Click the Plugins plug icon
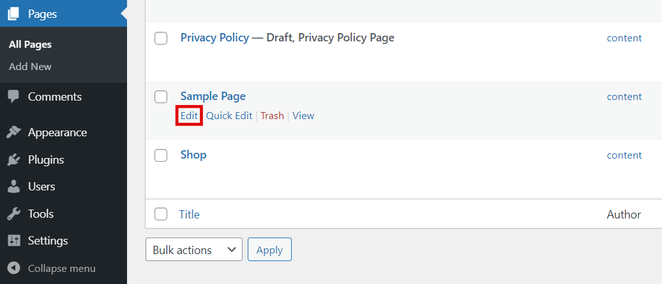 click(13, 160)
